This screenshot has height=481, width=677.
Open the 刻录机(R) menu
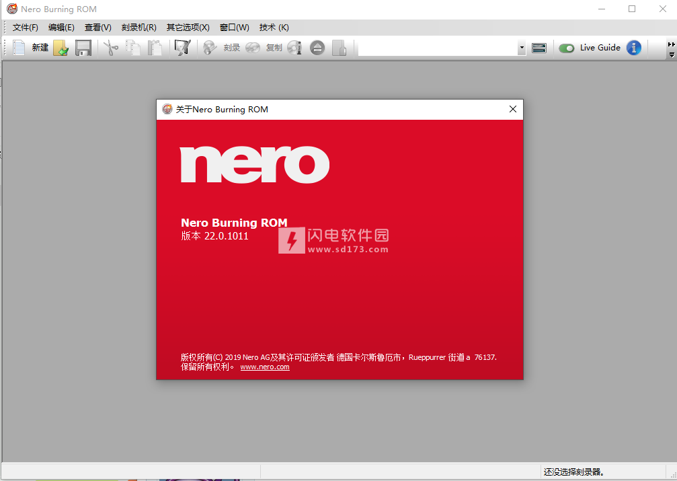[139, 28]
